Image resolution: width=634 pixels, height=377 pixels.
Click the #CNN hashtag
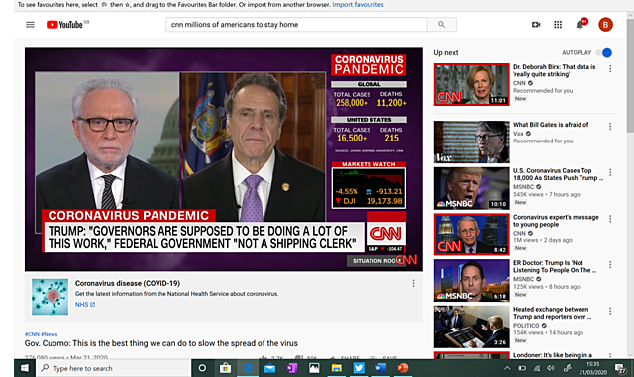coord(32,334)
